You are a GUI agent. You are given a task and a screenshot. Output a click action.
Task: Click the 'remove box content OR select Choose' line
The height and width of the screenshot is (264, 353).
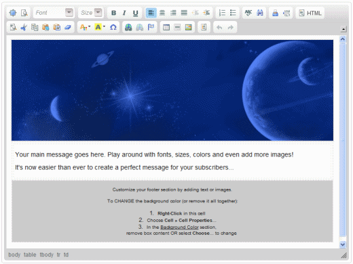181,234
